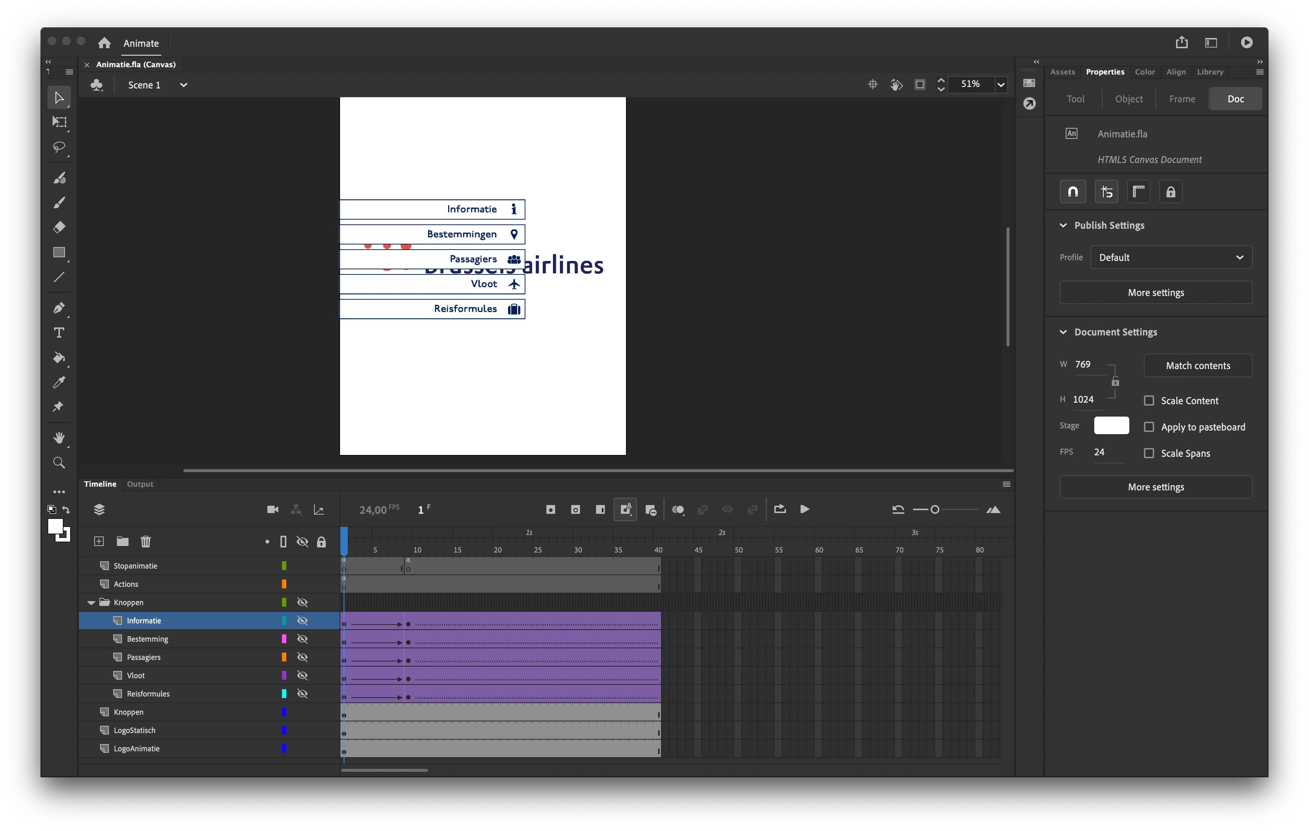Play the timeline animation

tap(805, 509)
